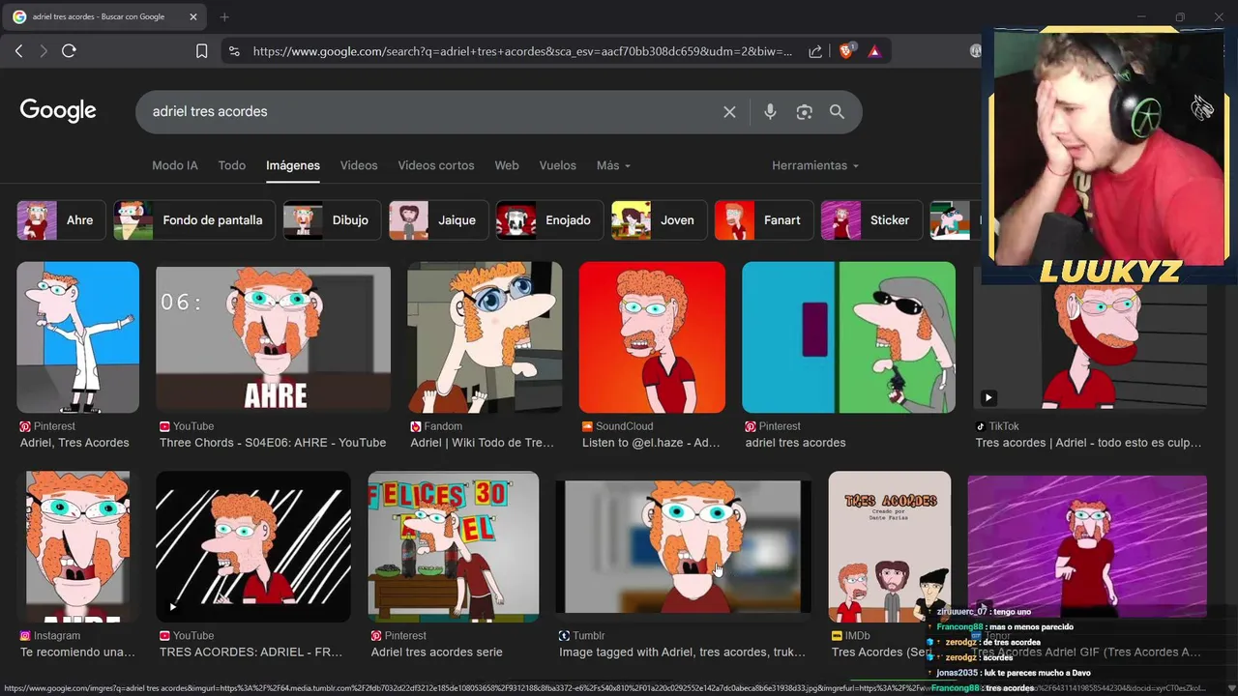Open striped background Adriel YouTube thumbnail
The image size is (1238, 696).
(253, 546)
